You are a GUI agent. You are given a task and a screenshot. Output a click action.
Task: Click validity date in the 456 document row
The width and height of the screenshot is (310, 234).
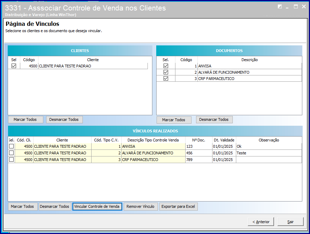(224, 153)
